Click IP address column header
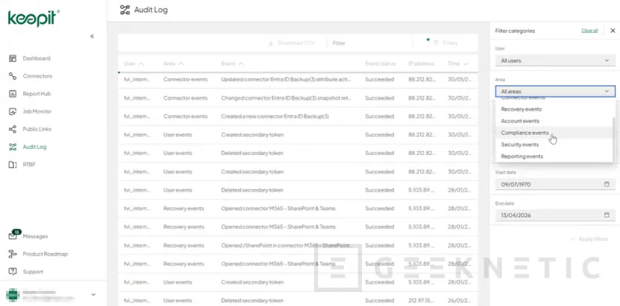 tap(421, 64)
